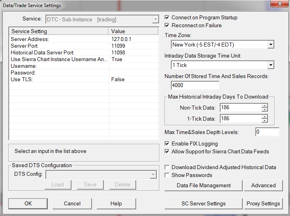290x216 pixels.
Task: Select the Server Address row
Action: click(x=84, y=39)
